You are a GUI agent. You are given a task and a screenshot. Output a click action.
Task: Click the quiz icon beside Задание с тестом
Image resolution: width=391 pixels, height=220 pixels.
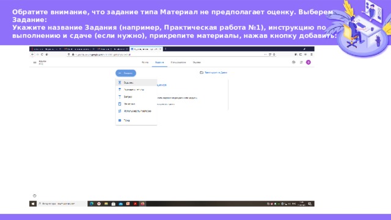click(x=120, y=90)
